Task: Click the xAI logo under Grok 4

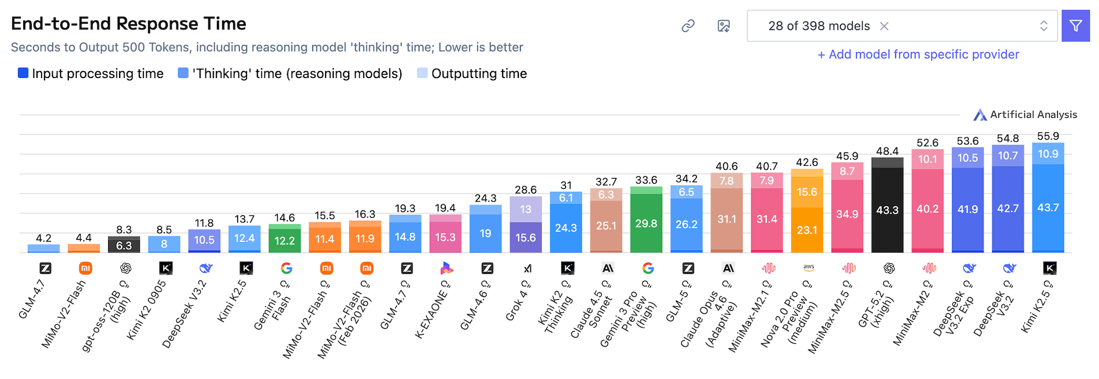Action: (527, 267)
